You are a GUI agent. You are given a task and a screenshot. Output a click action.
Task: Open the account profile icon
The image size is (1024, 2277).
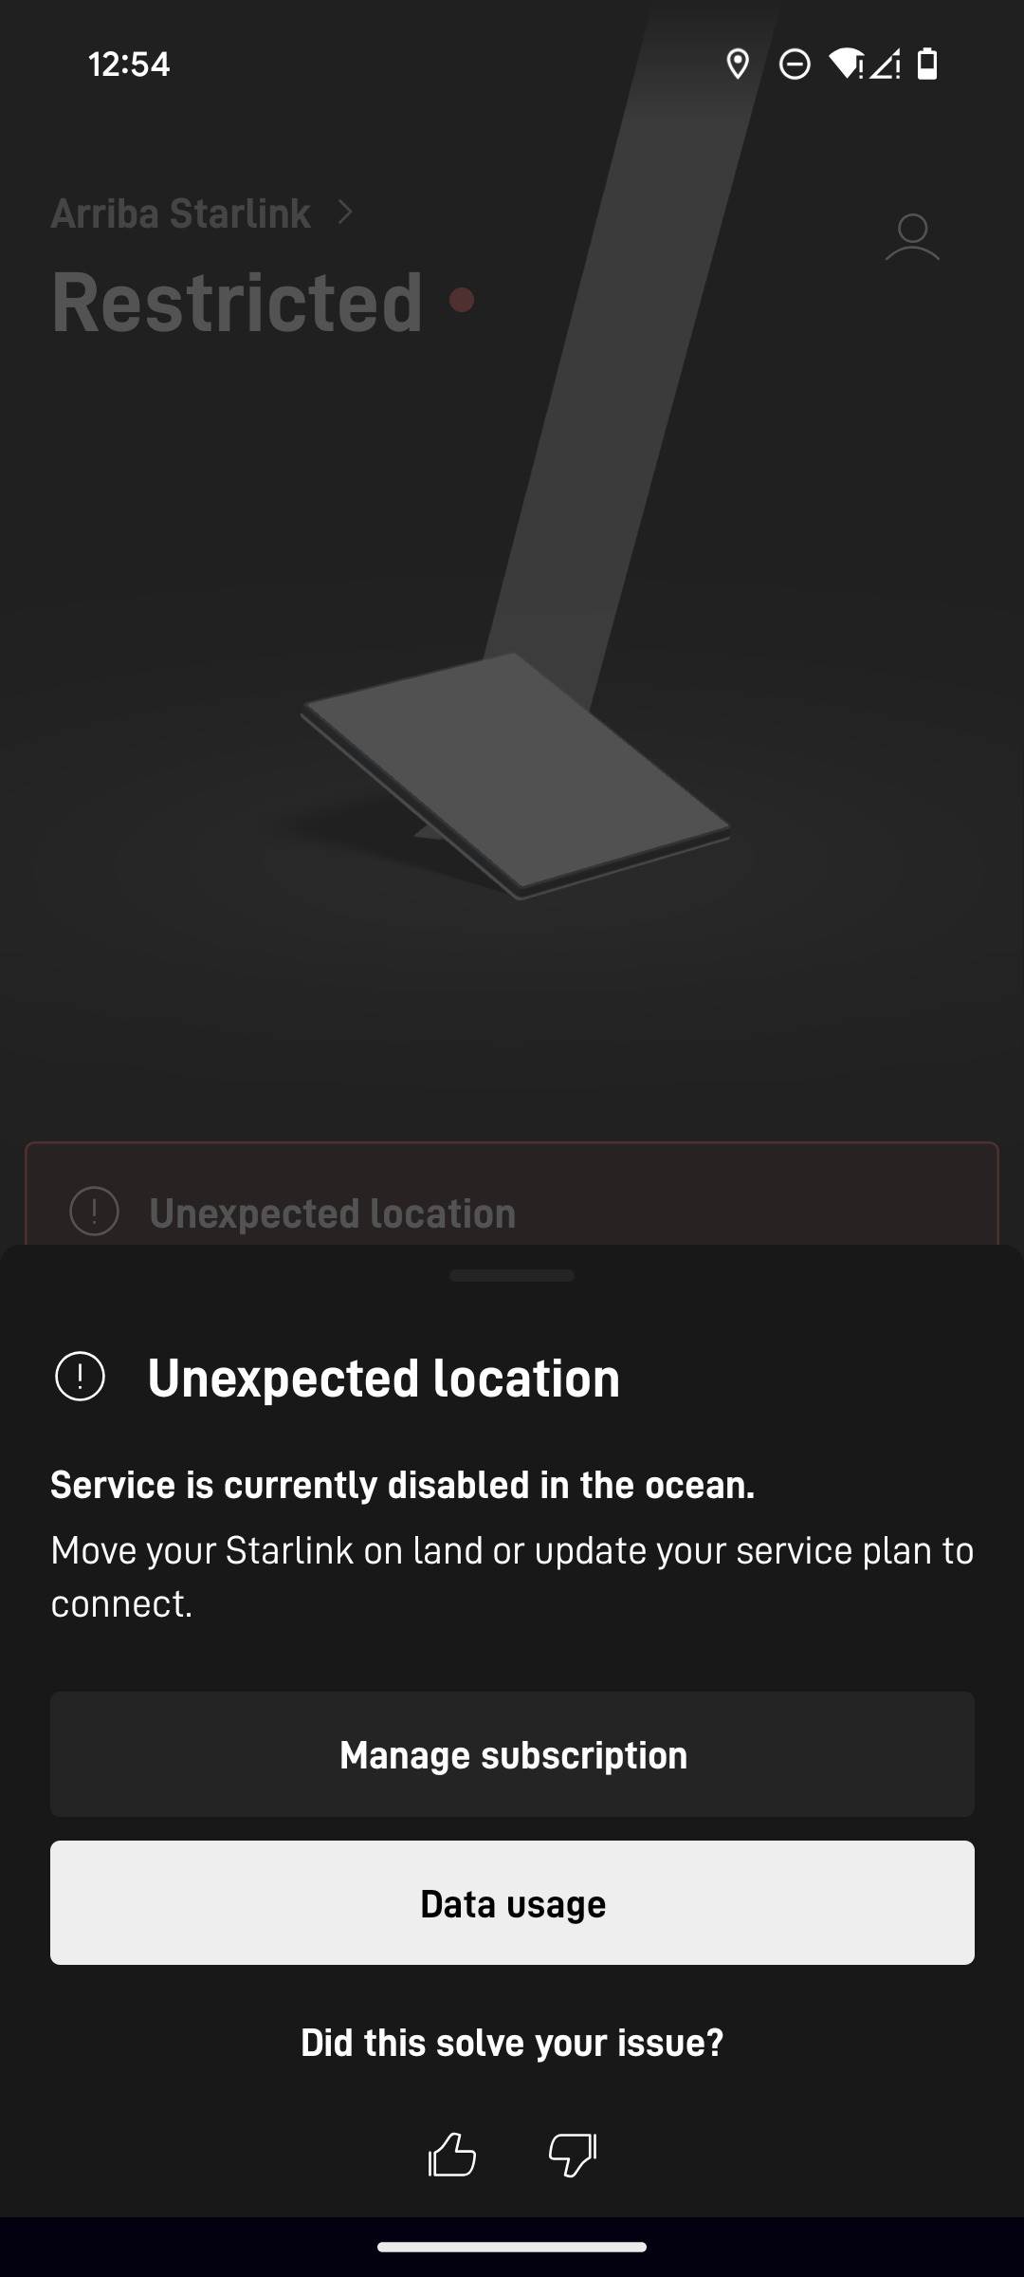(912, 237)
